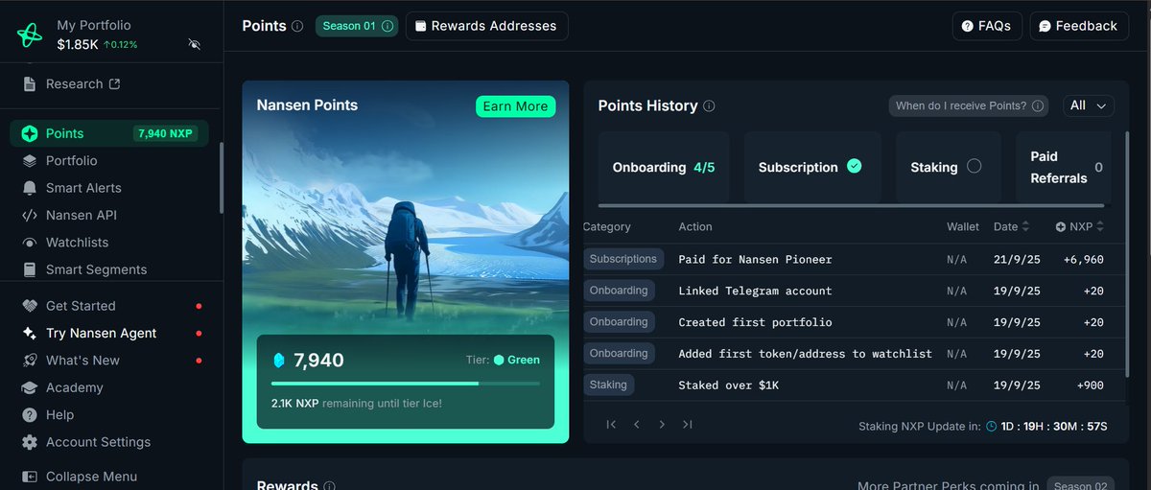Toggle portfolio balance visibility eye icon

(x=195, y=44)
